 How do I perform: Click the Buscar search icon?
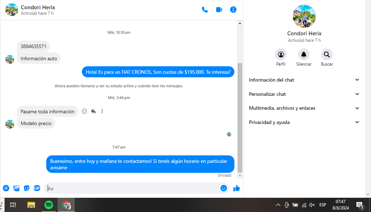[327, 55]
